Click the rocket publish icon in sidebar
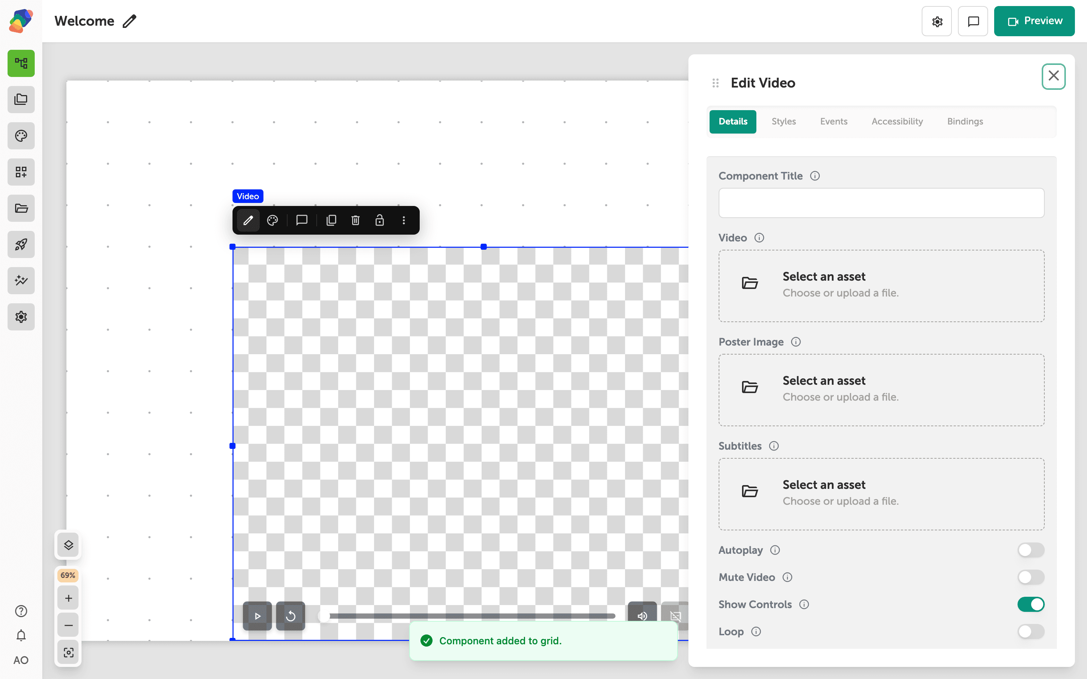Image resolution: width=1087 pixels, height=679 pixels. pos(21,244)
